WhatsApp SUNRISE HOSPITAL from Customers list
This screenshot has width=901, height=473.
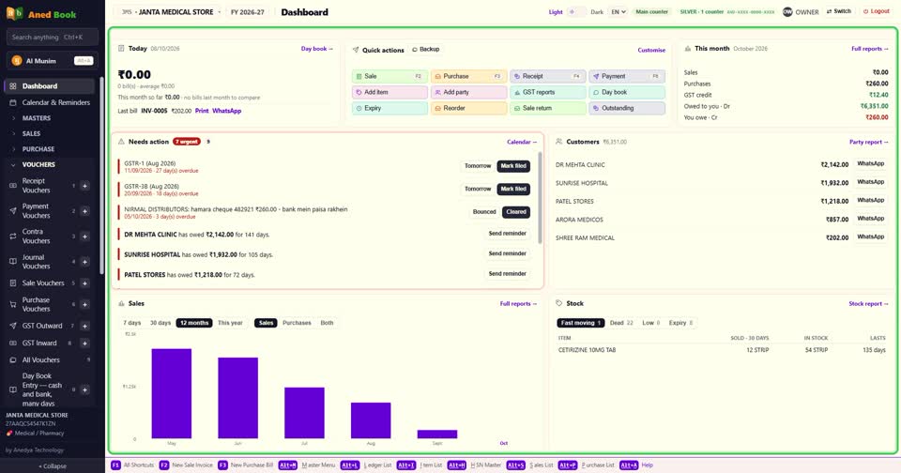[x=871, y=182]
